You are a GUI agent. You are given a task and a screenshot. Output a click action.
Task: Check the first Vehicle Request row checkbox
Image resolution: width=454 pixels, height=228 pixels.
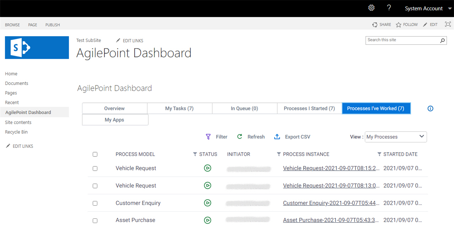click(x=95, y=169)
